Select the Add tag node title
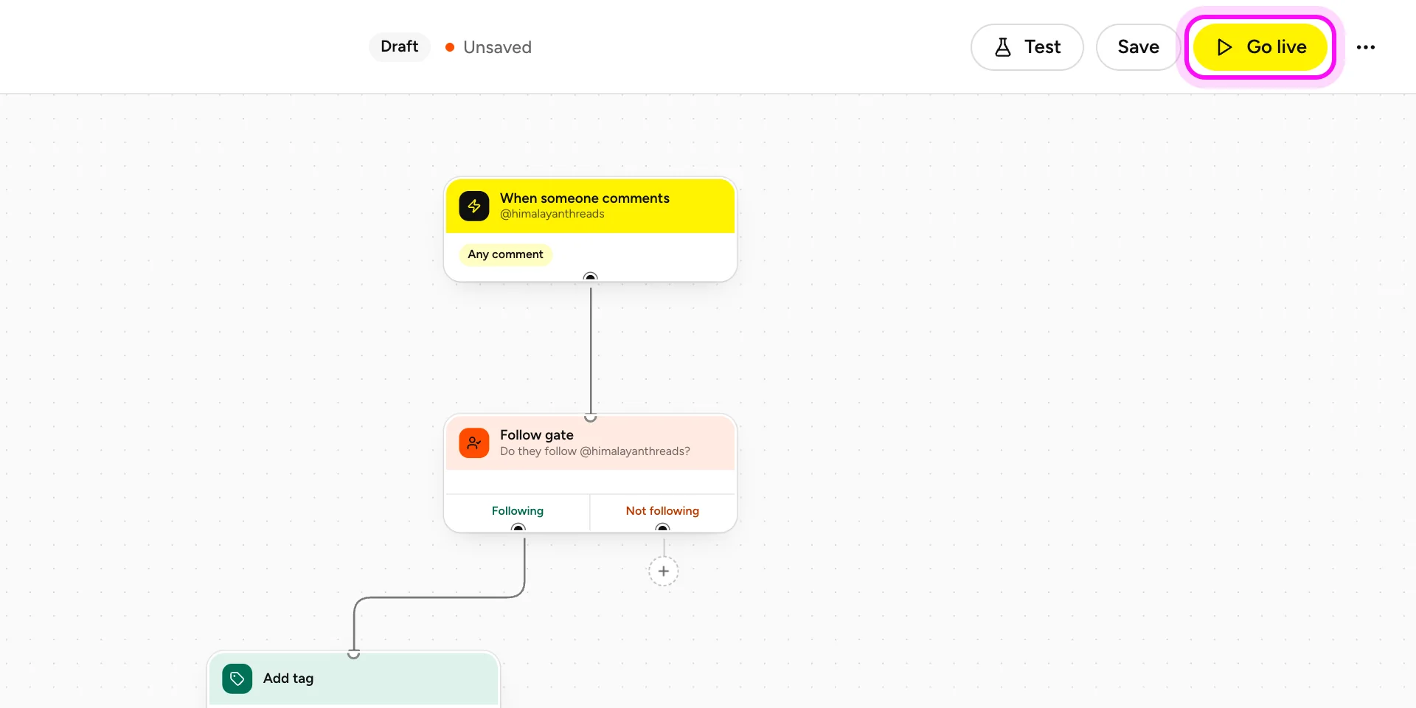This screenshot has height=708, width=1416. point(288,678)
